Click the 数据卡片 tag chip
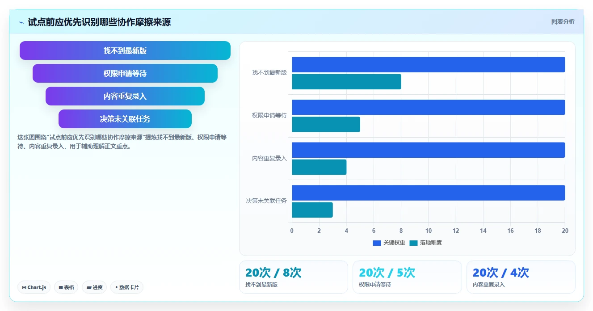 point(127,287)
